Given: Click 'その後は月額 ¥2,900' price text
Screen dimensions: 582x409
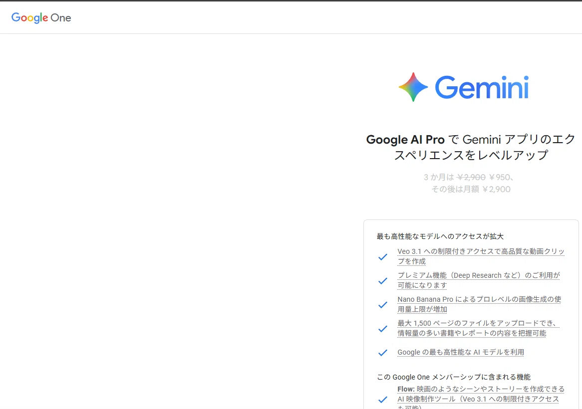Looking at the screenshot, I should [x=471, y=189].
